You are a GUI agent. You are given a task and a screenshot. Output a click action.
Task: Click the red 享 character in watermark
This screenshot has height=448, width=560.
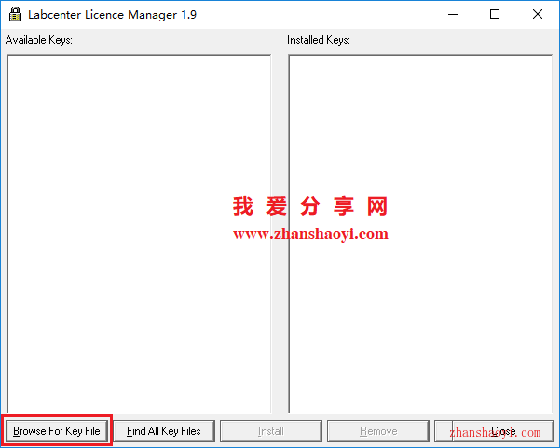(344, 206)
